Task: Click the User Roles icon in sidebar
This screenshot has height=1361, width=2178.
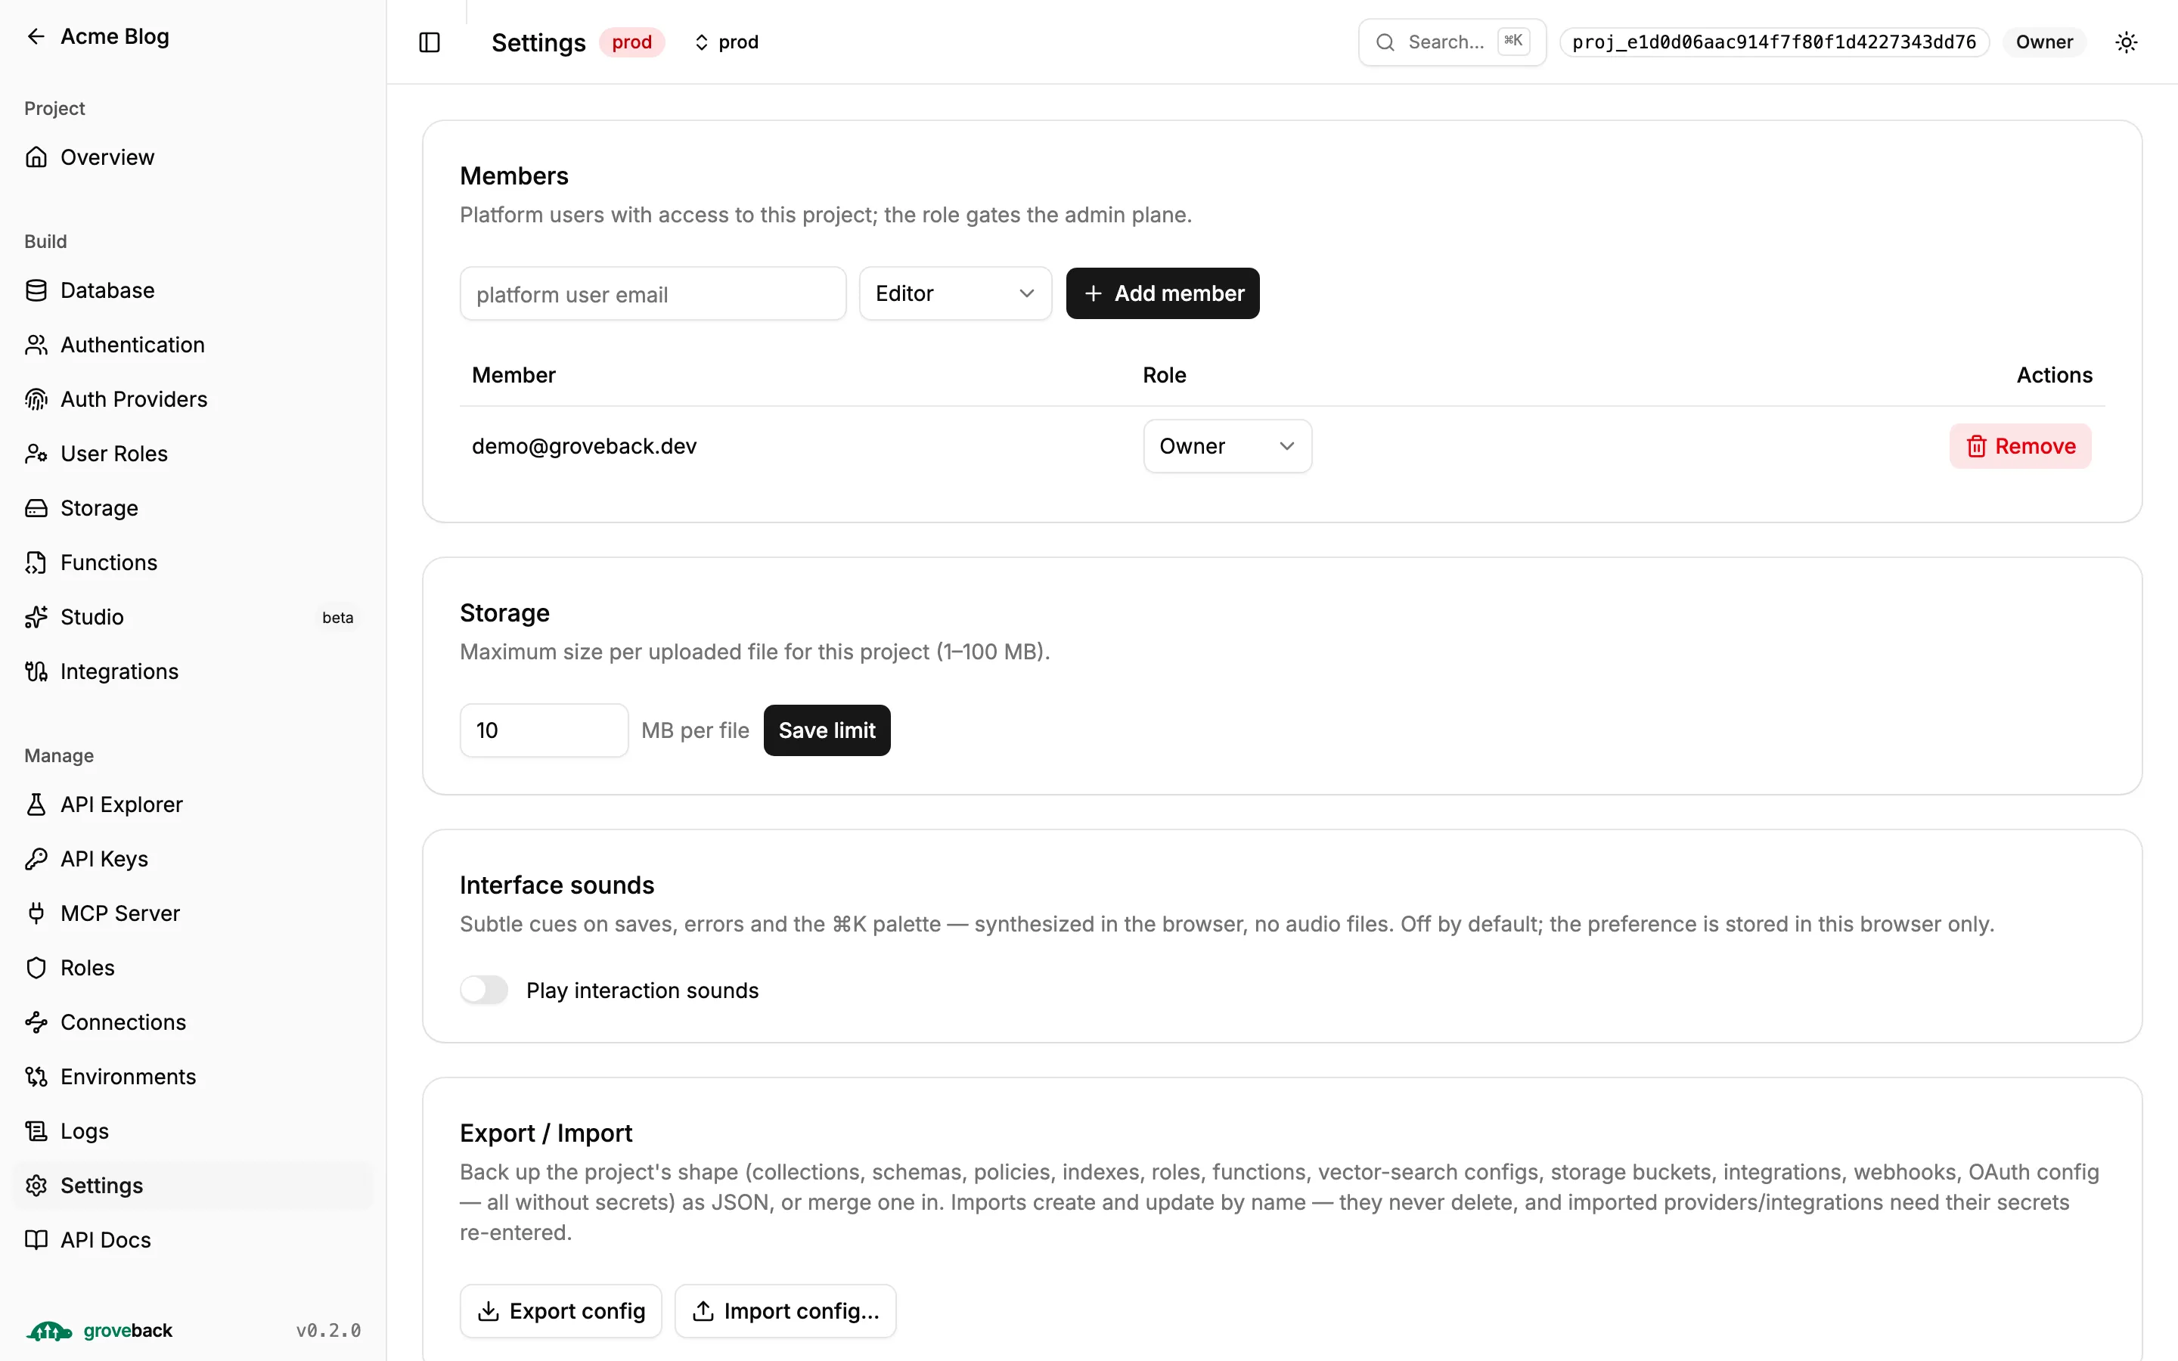Action: point(36,454)
